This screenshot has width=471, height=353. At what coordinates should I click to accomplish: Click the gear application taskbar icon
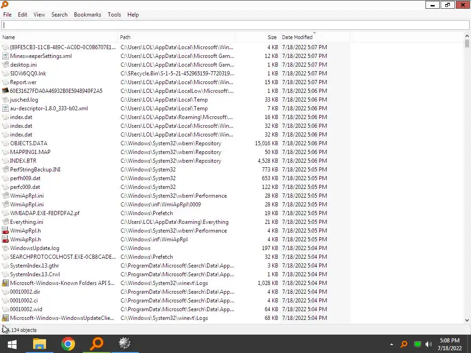coord(125,344)
